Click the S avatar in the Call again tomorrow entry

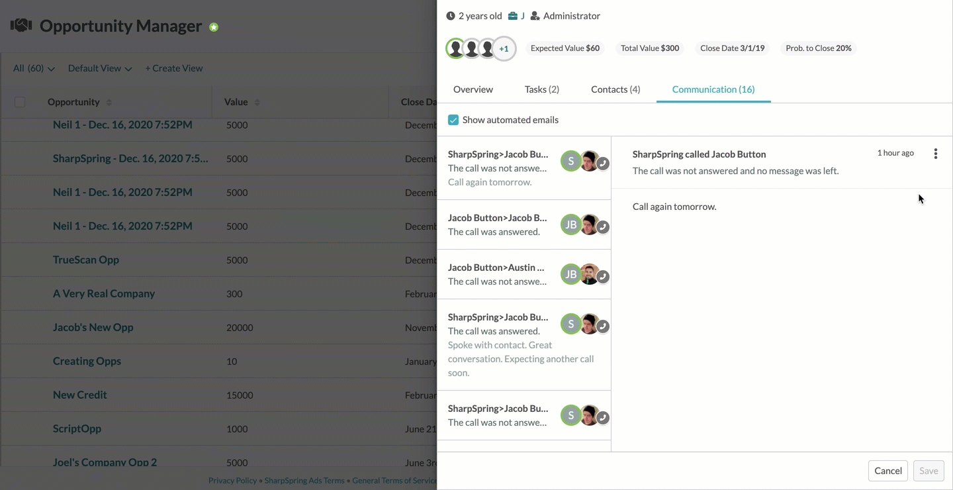pos(571,161)
